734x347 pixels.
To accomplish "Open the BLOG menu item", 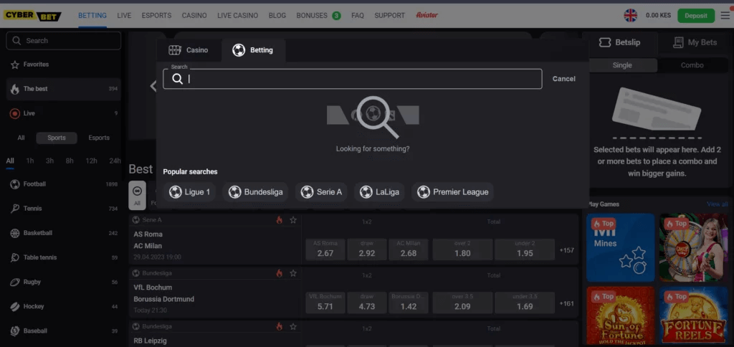I will tap(277, 16).
